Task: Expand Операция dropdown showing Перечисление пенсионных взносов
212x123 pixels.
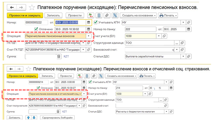Action: pos(88,36)
